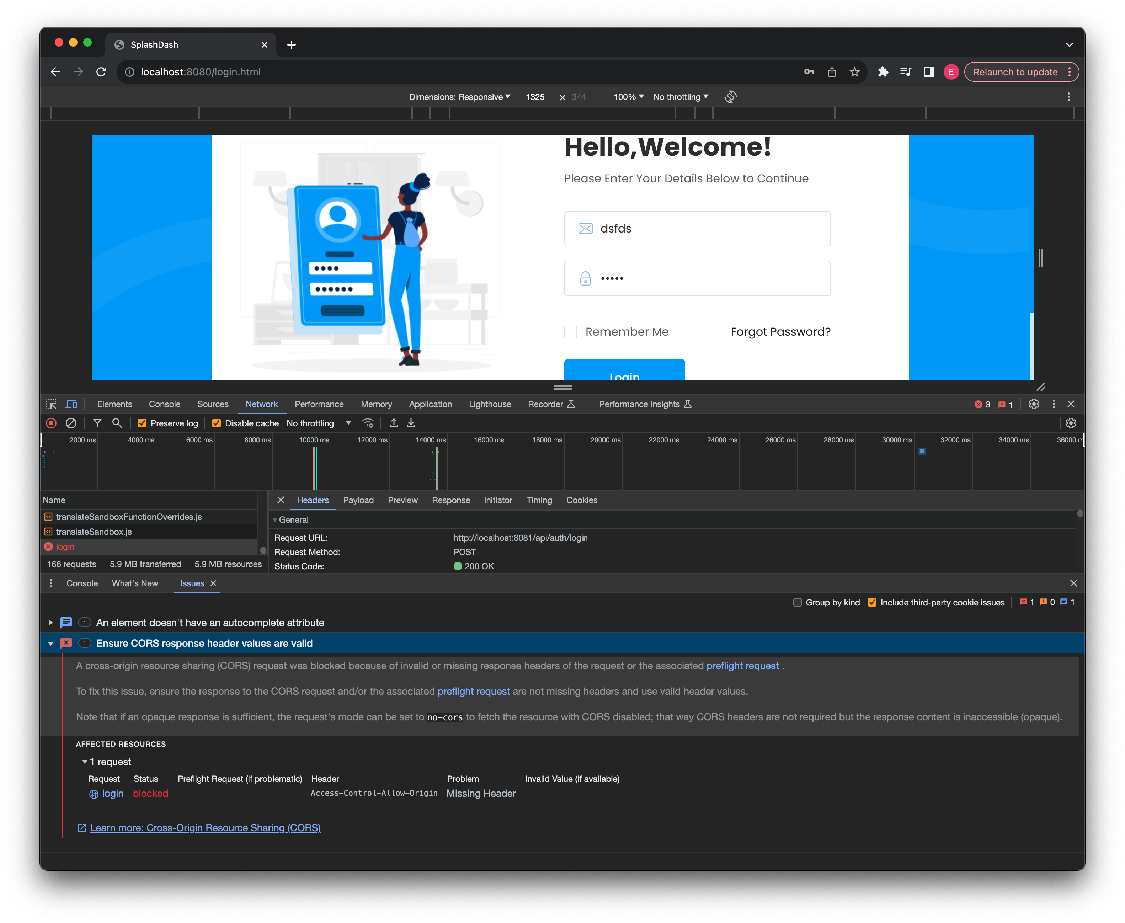The width and height of the screenshot is (1125, 923).
Task: Open the Payload tab of the request
Action: pos(358,500)
